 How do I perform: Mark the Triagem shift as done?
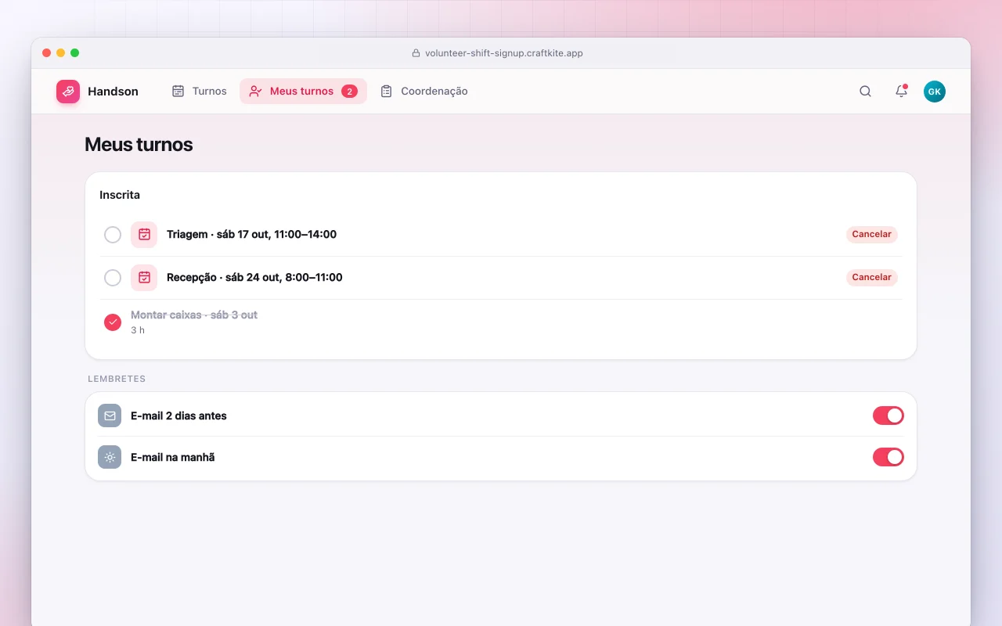113,235
